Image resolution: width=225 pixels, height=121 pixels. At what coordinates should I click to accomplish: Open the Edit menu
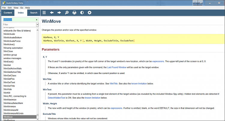(10, 8)
